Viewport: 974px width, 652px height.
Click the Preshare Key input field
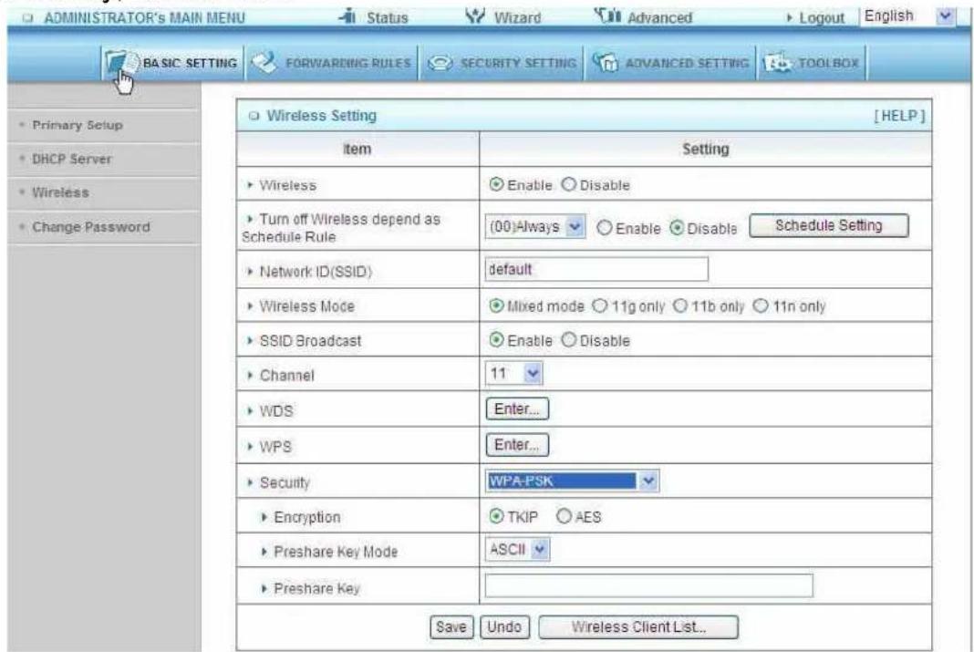point(648,585)
